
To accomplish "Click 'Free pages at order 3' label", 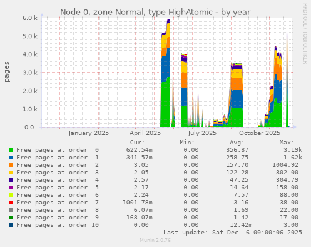I will click(x=58, y=173).
